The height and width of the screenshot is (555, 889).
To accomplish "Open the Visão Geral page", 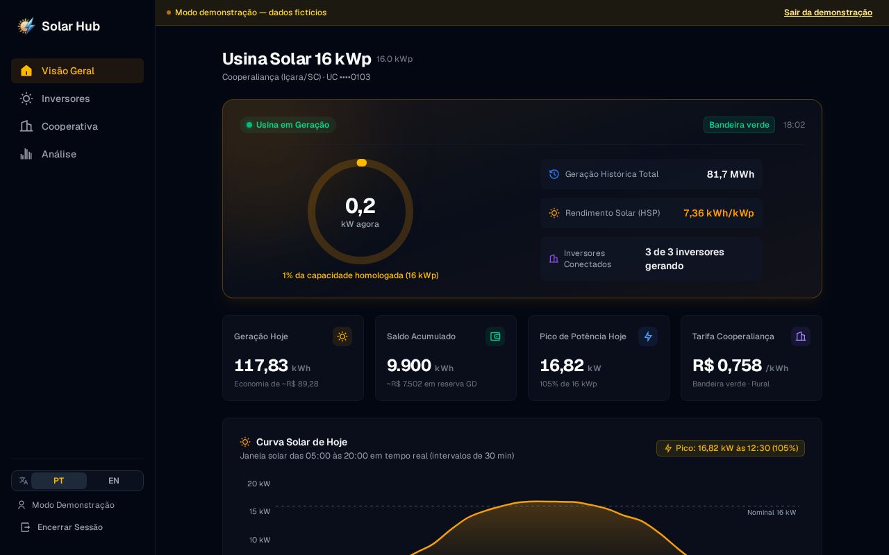I will [x=77, y=71].
